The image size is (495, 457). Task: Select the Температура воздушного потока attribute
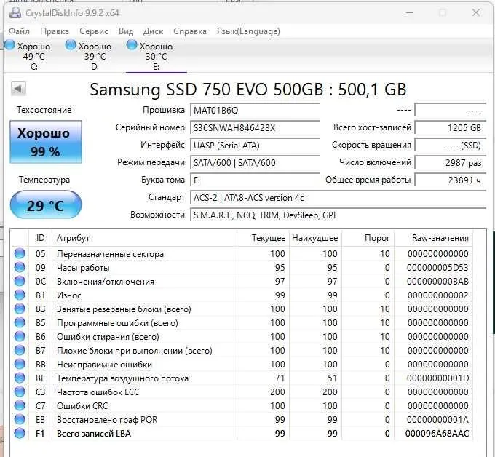tap(122, 378)
